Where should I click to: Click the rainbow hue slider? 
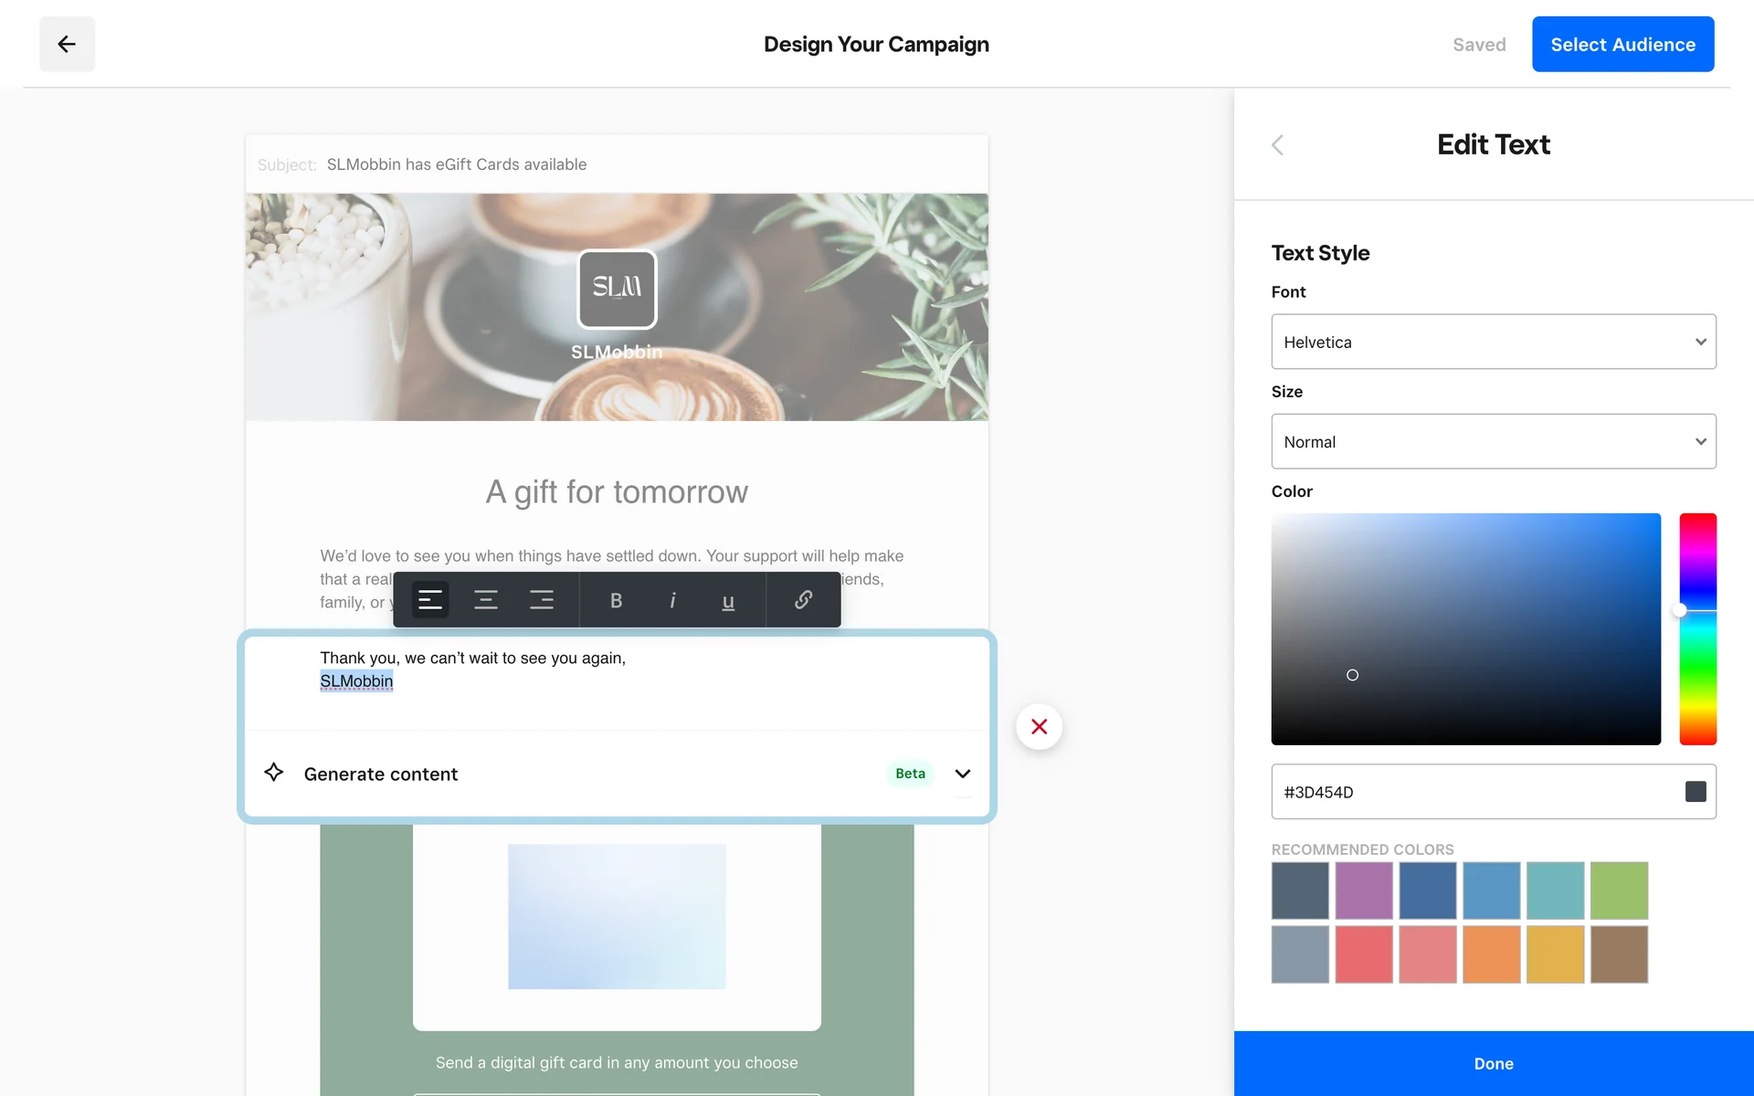1697,628
